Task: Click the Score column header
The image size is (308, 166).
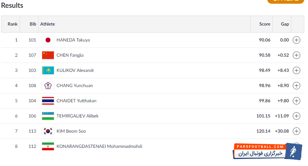Action: pos(265,24)
